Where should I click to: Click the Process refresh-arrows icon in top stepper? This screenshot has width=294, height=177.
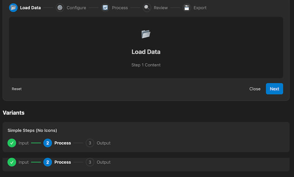(105, 8)
